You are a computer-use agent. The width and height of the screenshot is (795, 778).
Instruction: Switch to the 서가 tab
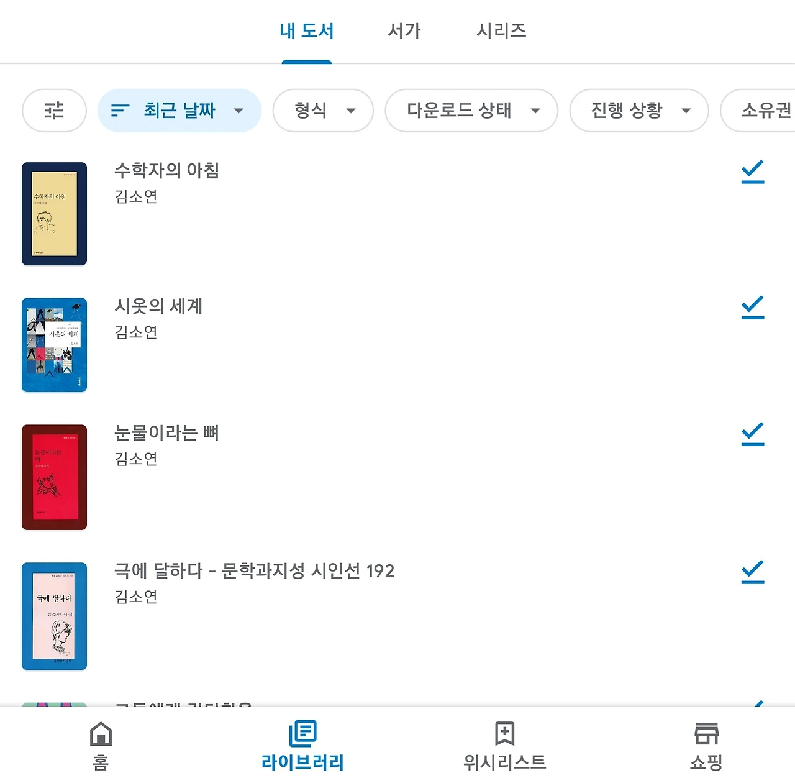404,31
